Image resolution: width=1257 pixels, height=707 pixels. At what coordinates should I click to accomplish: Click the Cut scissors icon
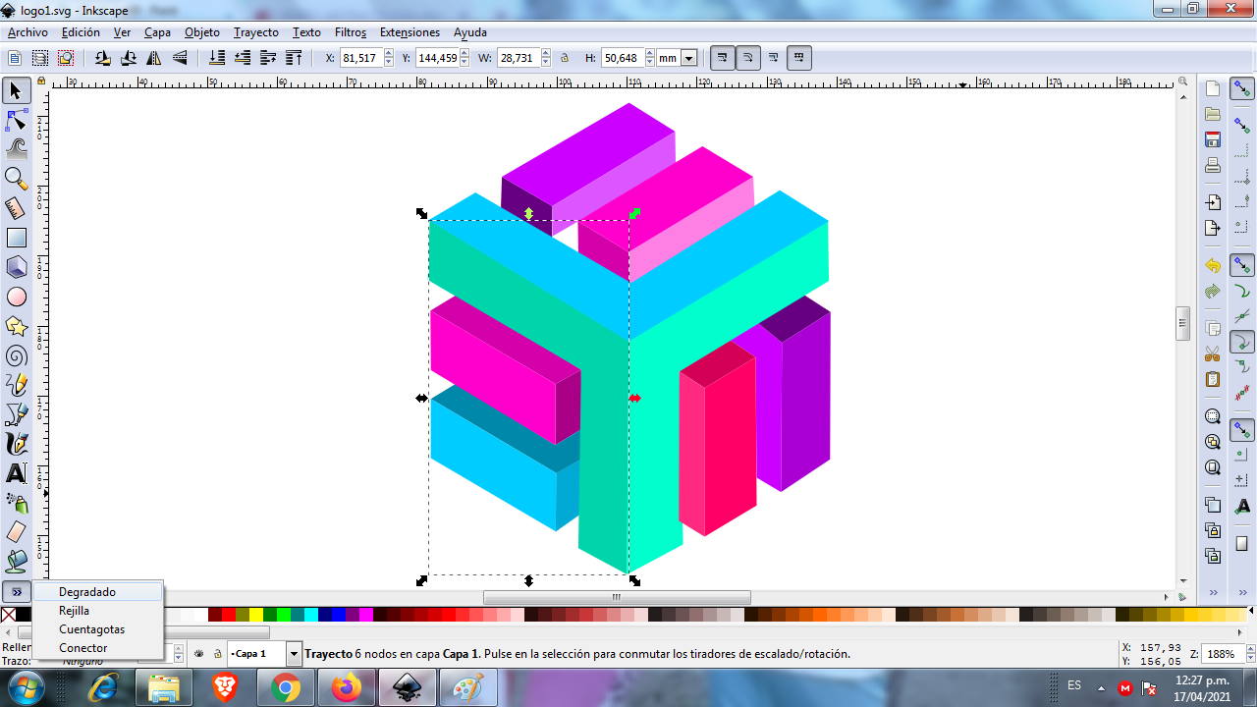pos(1213,353)
